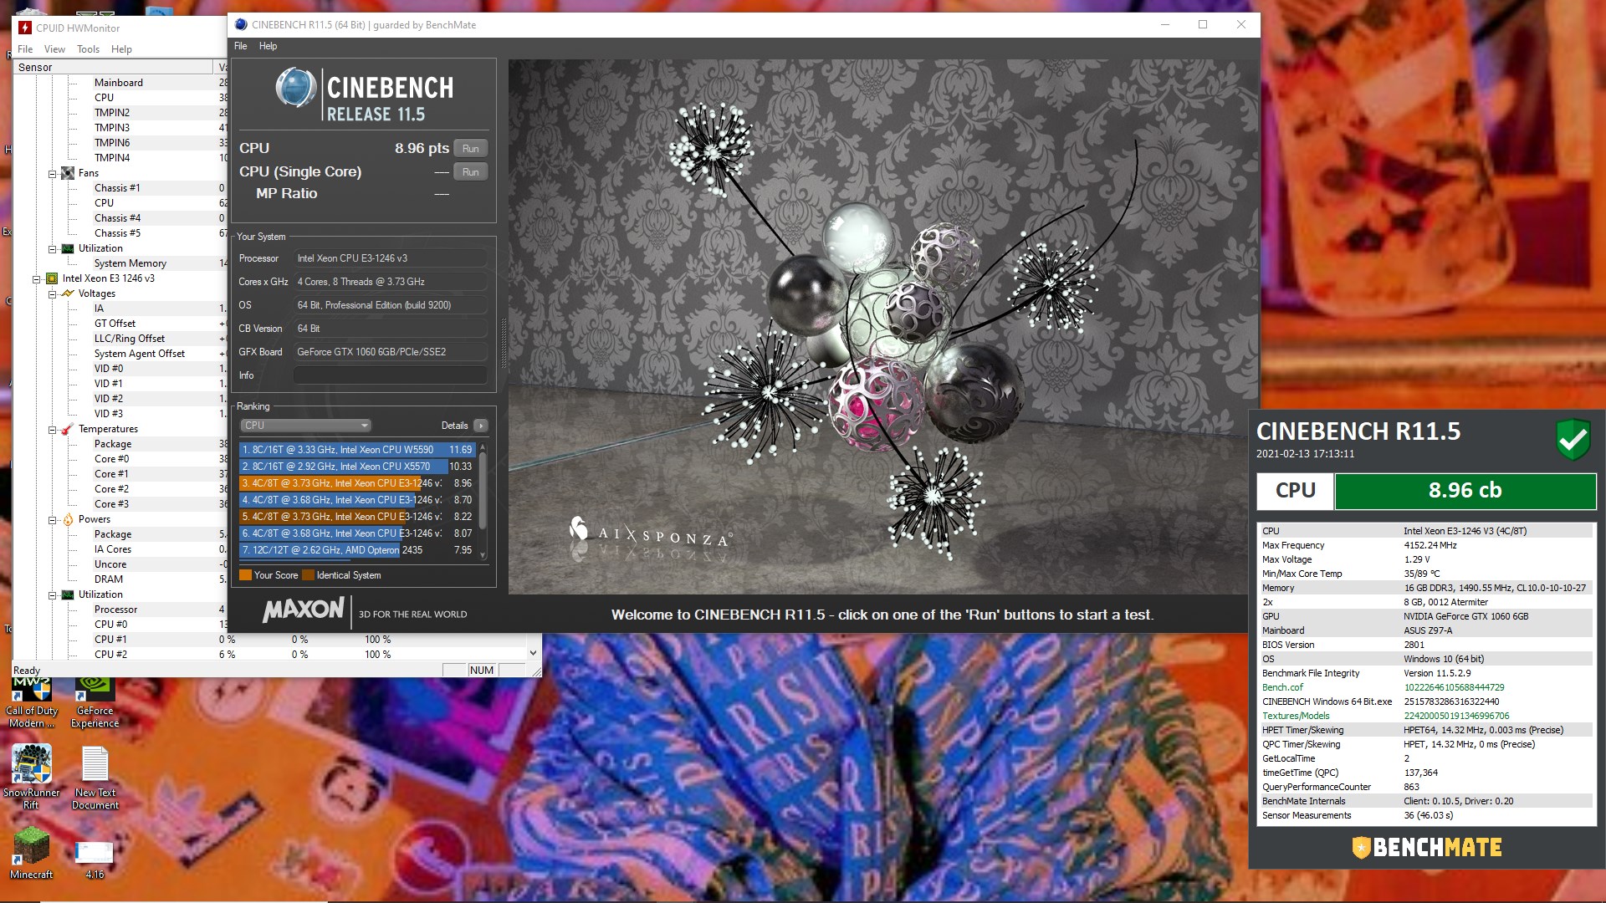This screenshot has width=1606, height=903.
Task: Click the Intel Xeon CPU chip icon
Action: 52,278
